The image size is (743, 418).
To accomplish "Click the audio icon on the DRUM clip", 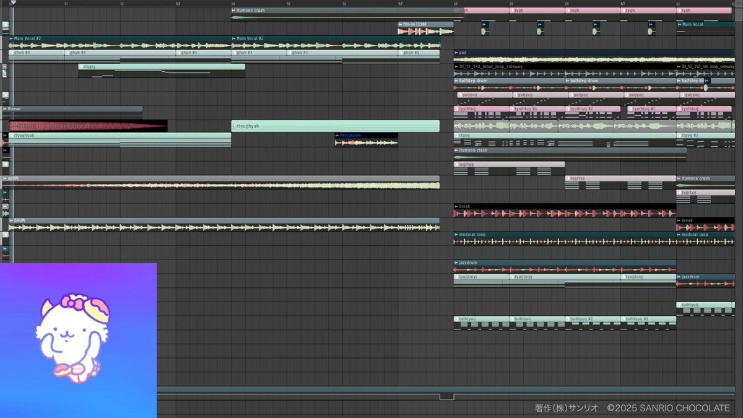I will pyautogui.click(x=11, y=220).
